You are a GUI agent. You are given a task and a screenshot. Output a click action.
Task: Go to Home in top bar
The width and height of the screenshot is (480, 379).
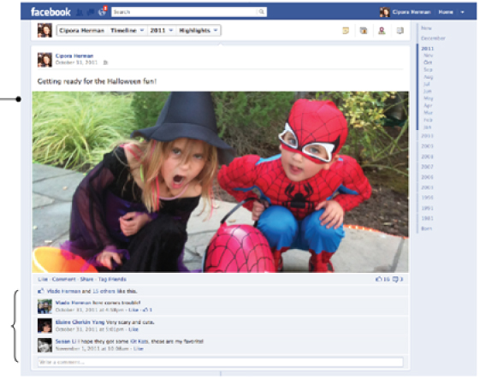(x=446, y=12)
